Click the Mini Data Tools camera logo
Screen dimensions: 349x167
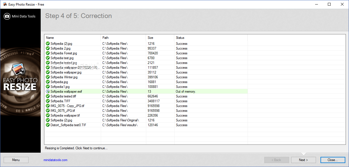coord(7,16)
